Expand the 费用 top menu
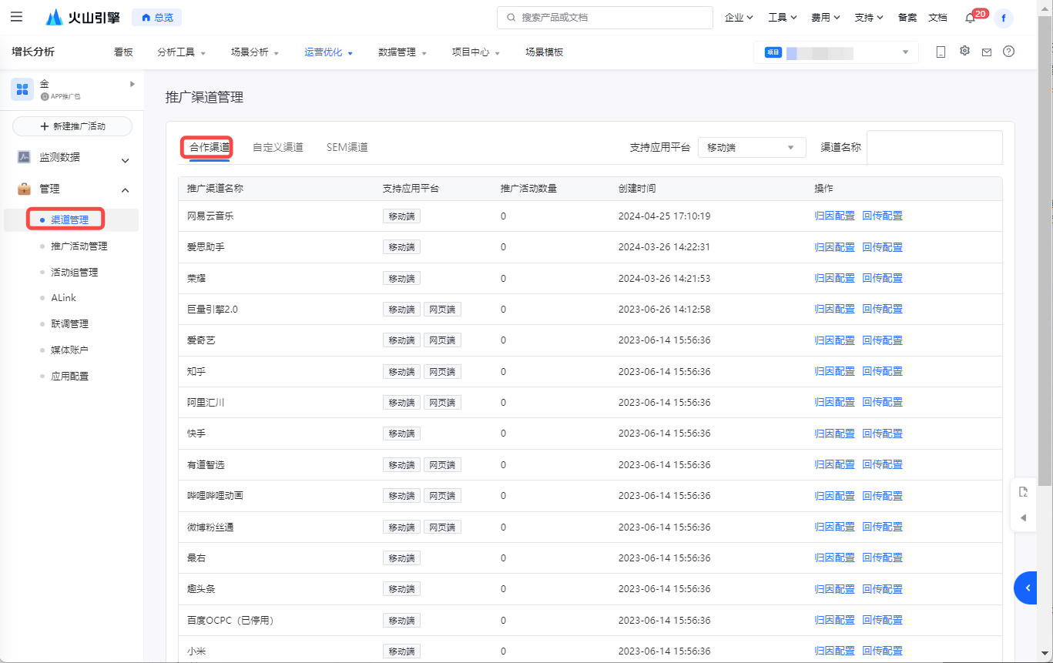The height and width of the screenshot is (663, 1053). click(825, 17)
